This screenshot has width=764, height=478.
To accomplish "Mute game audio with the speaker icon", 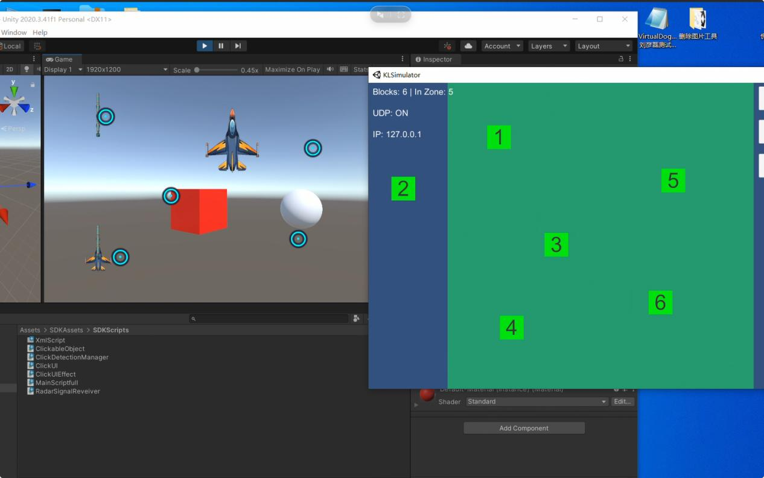I will [x=331, y=69].
